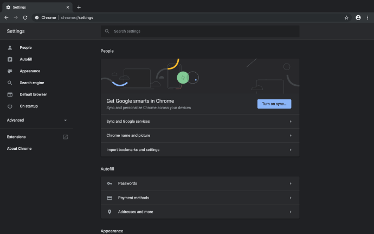Open a new tab with the plus button
The height and width of the screenshot is (234, 374).
[79, 8]
